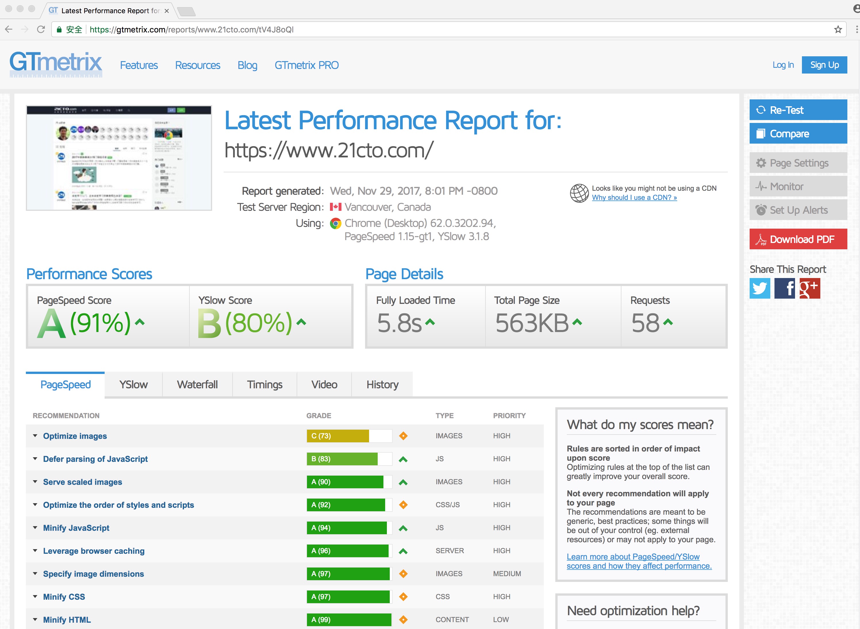Click the Monitor button
This screenshot has height=629, width=860.
click(798, 186)
